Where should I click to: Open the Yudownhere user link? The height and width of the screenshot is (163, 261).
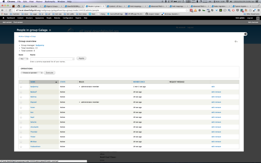click(x=35, y=147)
